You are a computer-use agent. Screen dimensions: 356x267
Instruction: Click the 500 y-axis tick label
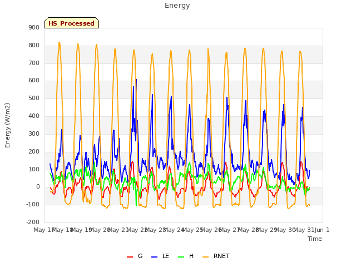34,98
